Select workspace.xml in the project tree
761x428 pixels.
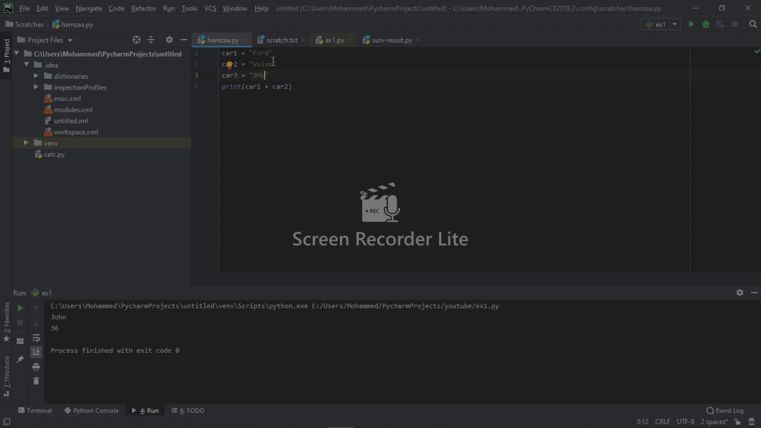[76, 132]
